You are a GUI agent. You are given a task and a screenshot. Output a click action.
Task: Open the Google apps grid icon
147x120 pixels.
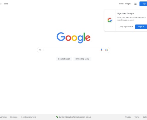click(135, 4)
